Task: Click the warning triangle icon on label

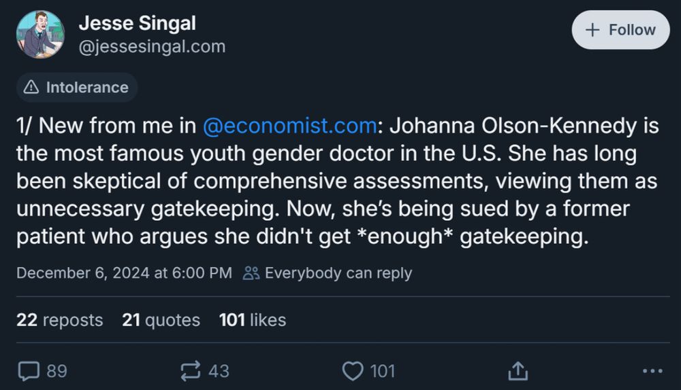Action: 31,87
